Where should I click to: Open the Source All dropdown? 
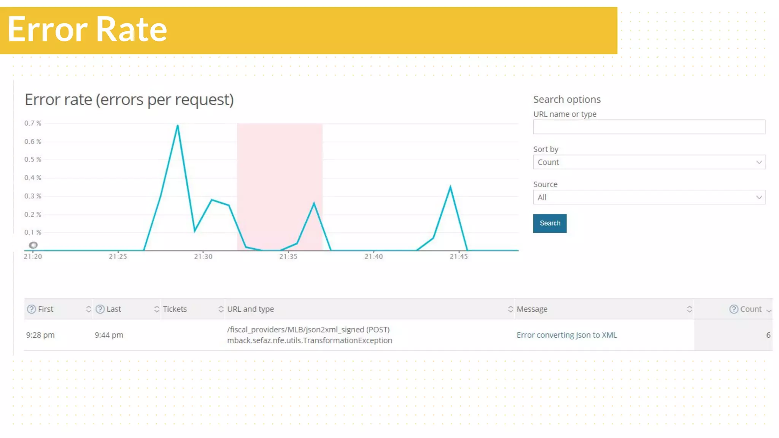point(649,197)
